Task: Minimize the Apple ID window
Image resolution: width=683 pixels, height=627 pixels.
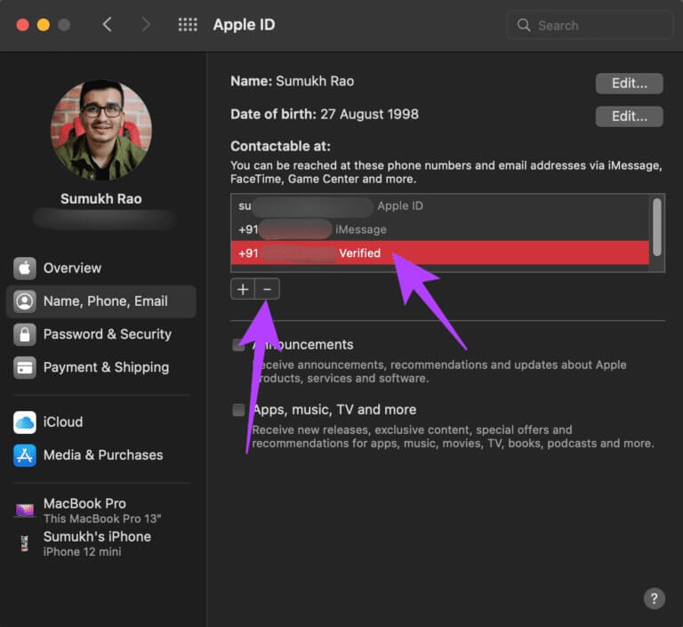Action: point(43,25)
